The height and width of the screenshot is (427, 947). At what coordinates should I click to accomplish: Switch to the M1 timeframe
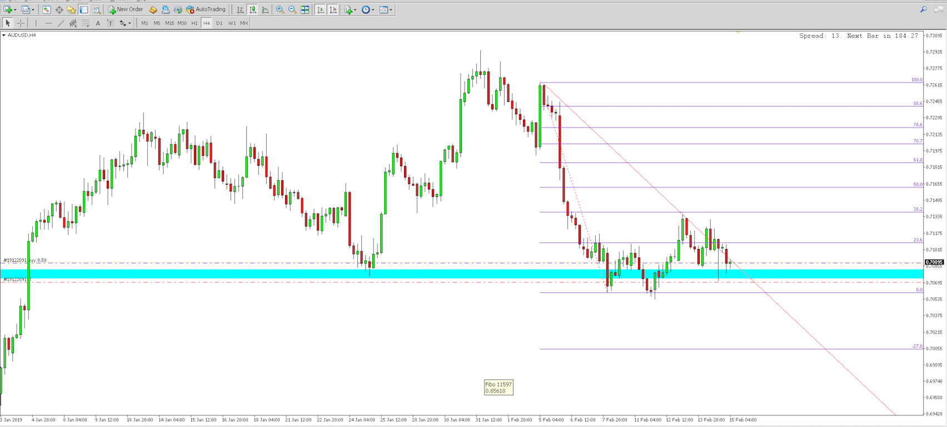144,23
